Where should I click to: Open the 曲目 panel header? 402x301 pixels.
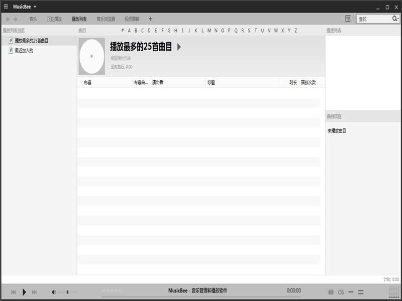[82, 31]
